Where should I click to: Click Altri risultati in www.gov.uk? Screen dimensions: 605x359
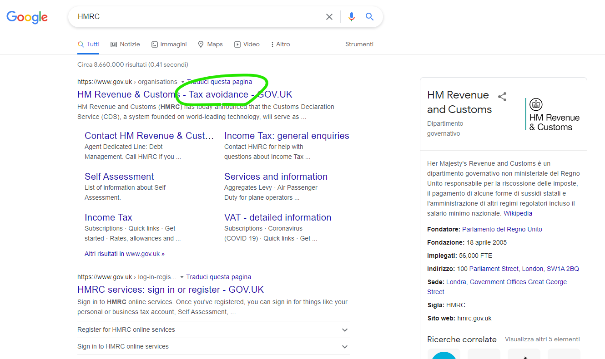(125, 254)
